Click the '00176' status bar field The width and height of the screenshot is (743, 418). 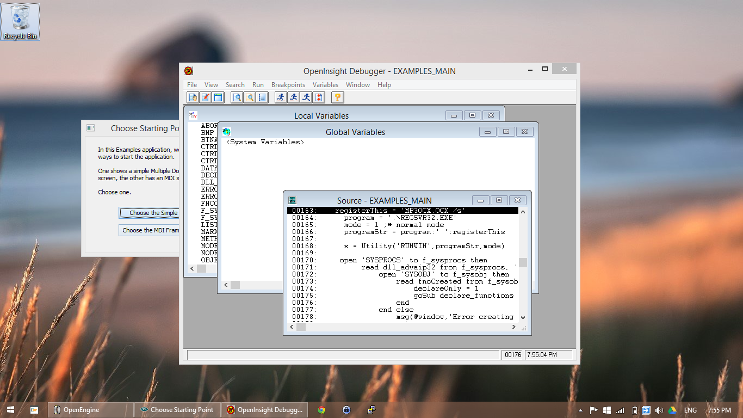pyautogui.click(x=513, y=355)
